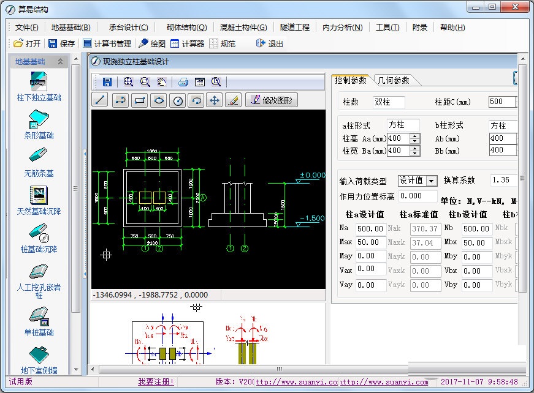Open the 输入荷载类型 dropdown

click(432, 181)
